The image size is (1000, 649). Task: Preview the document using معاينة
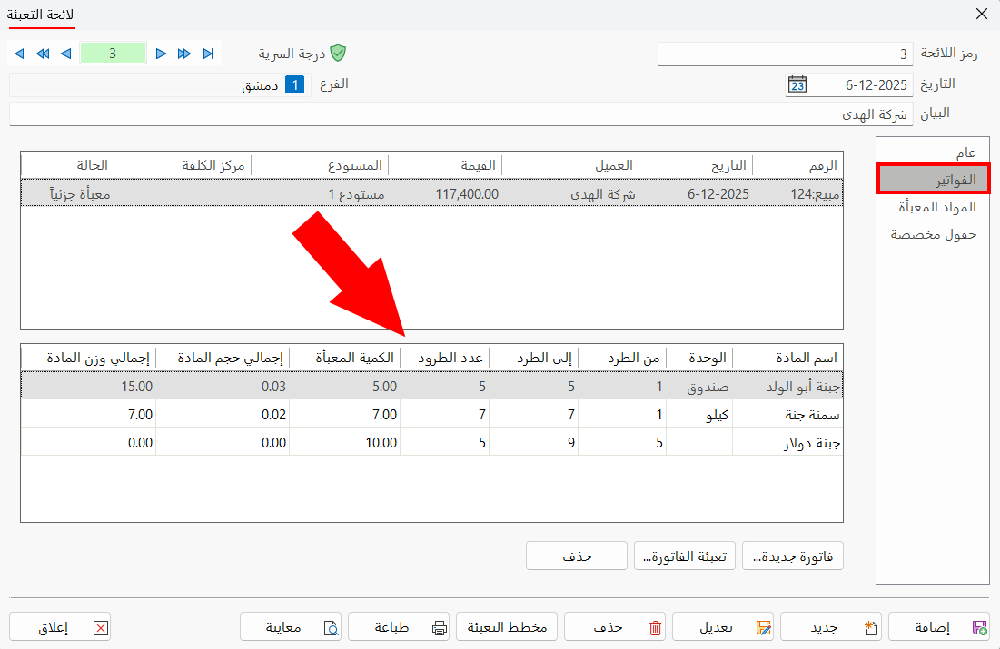click(x=291, y=626)
